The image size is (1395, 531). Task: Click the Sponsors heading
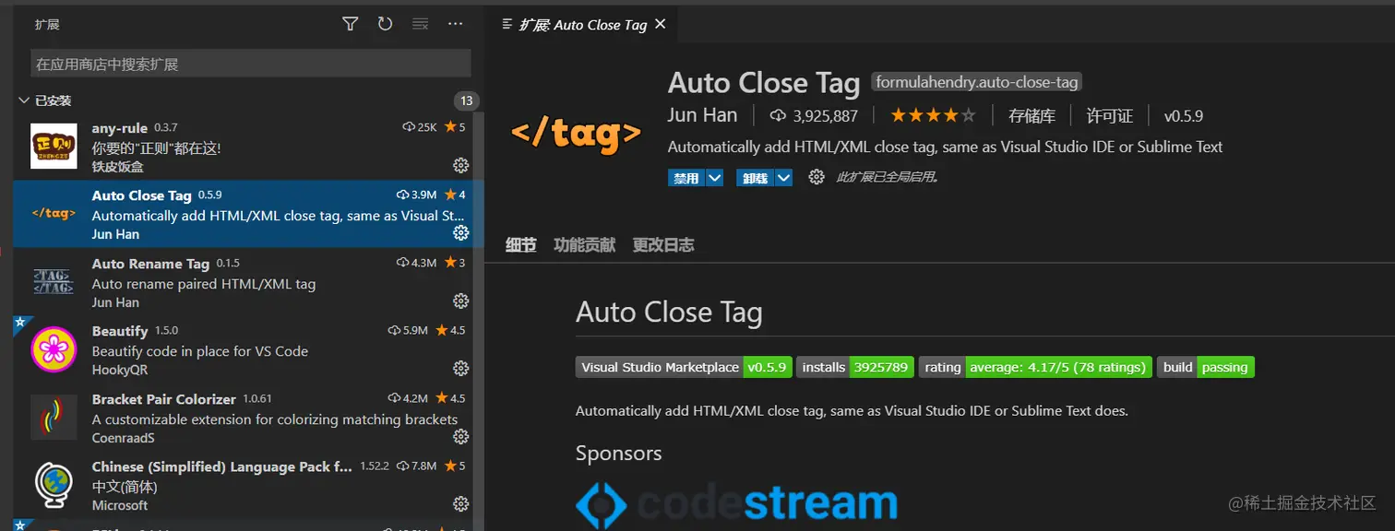619,454
